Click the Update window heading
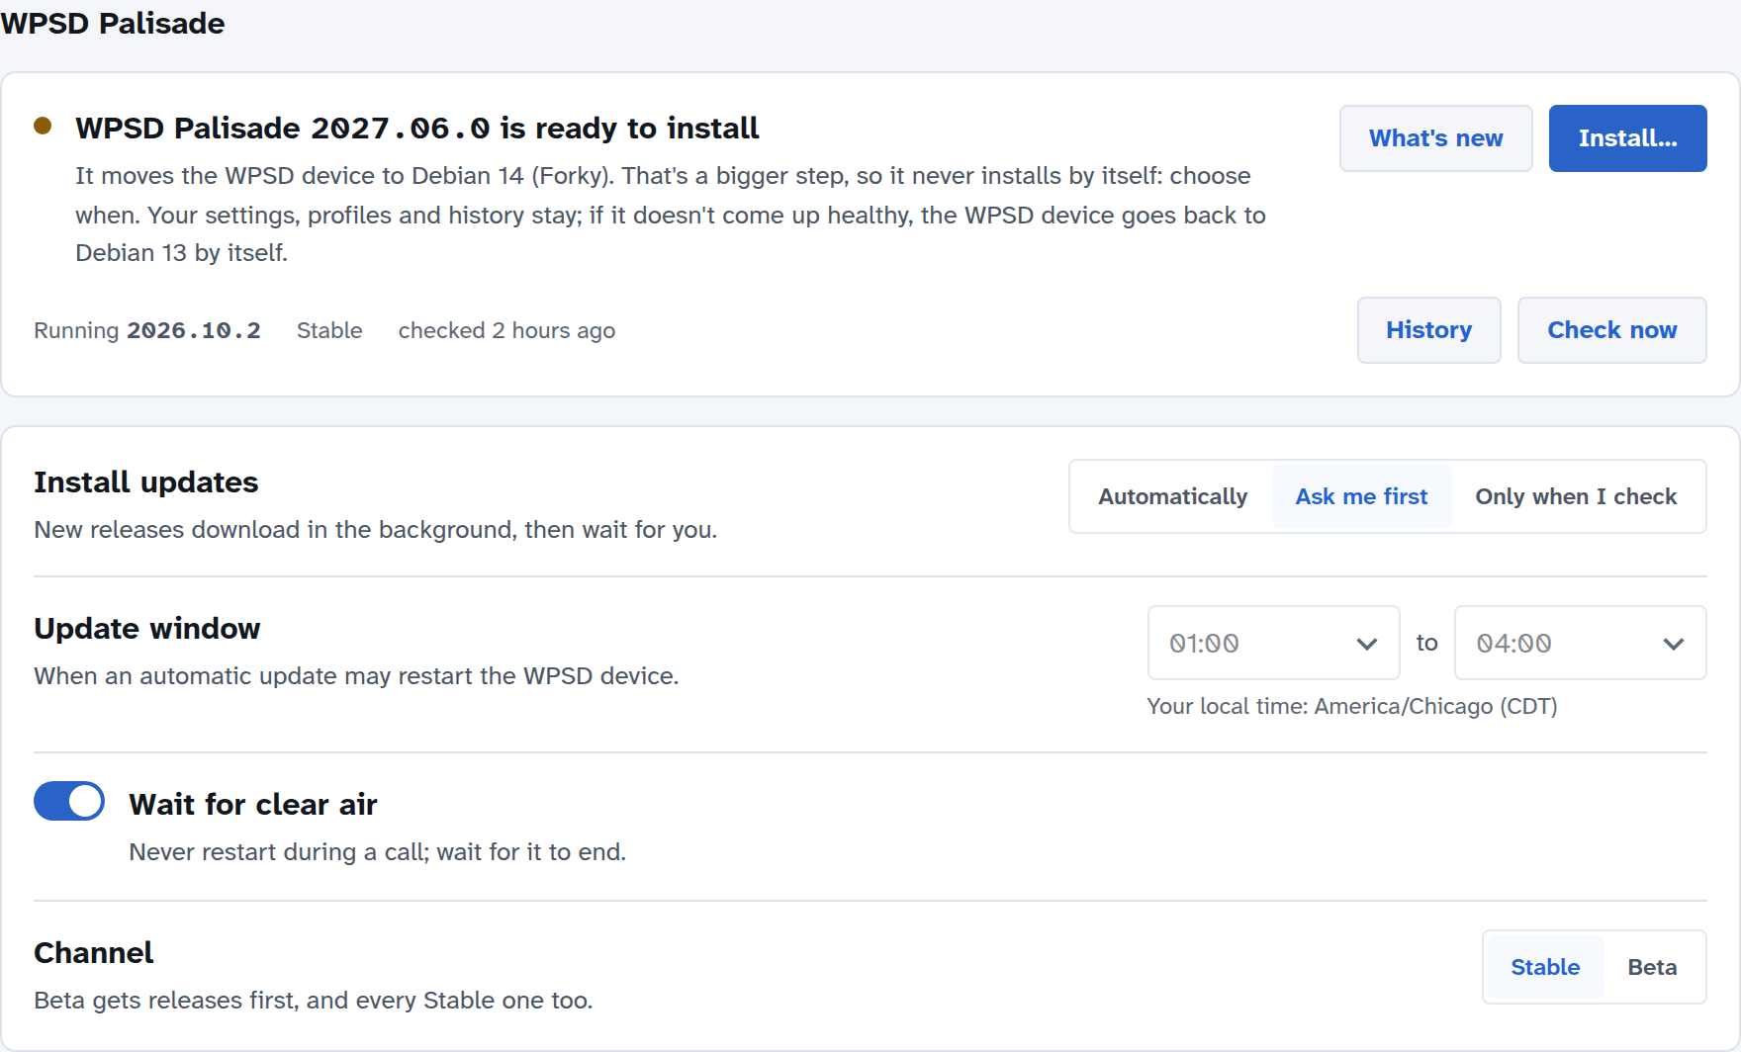 coord(147,628)
